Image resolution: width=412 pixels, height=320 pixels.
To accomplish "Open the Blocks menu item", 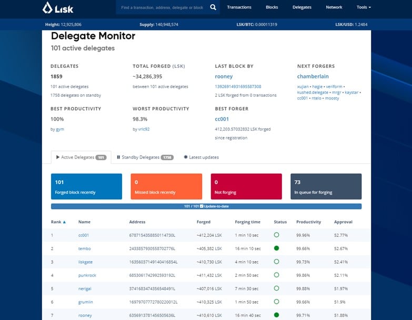I will coord(272,7).
